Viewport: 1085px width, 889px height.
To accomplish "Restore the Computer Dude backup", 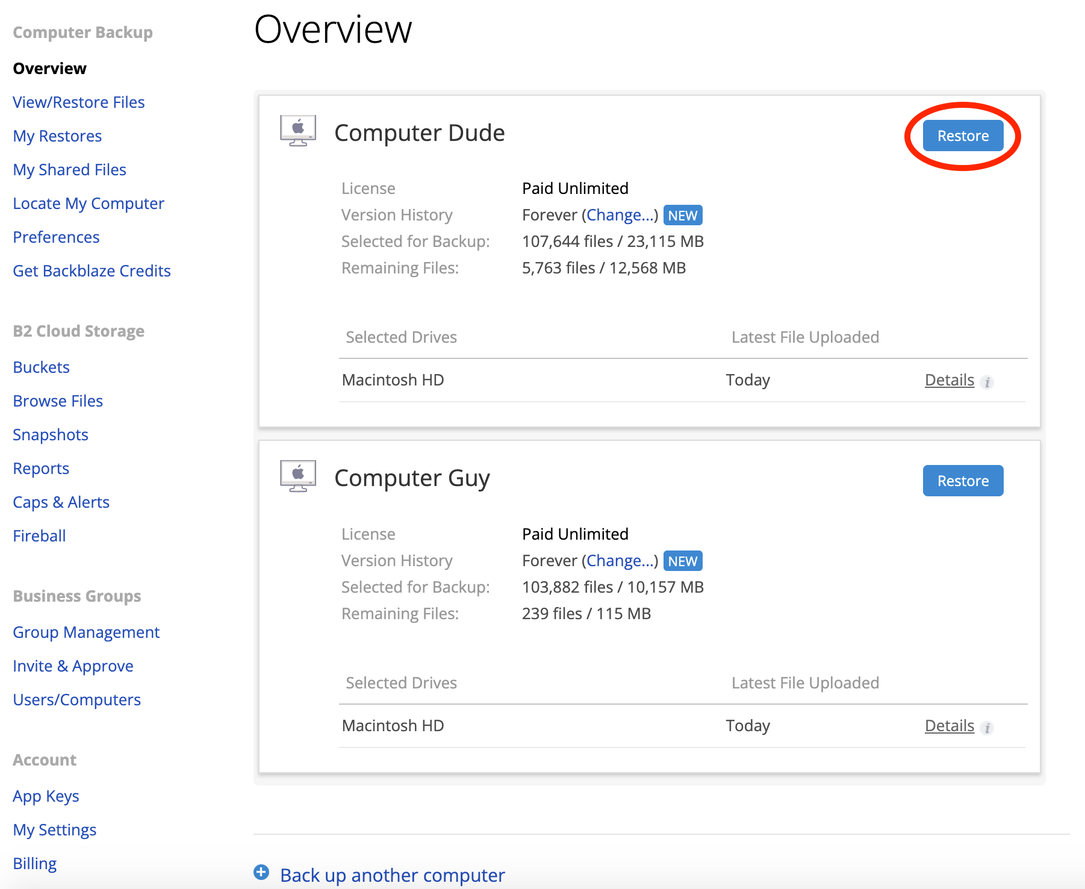I will 963,136.
